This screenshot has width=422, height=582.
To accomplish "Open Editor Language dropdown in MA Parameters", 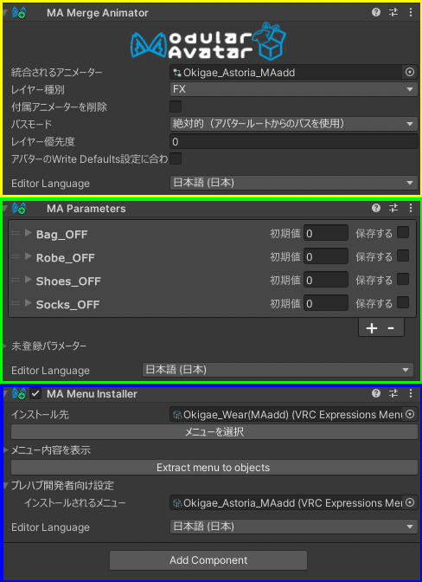I will point(278,370).
